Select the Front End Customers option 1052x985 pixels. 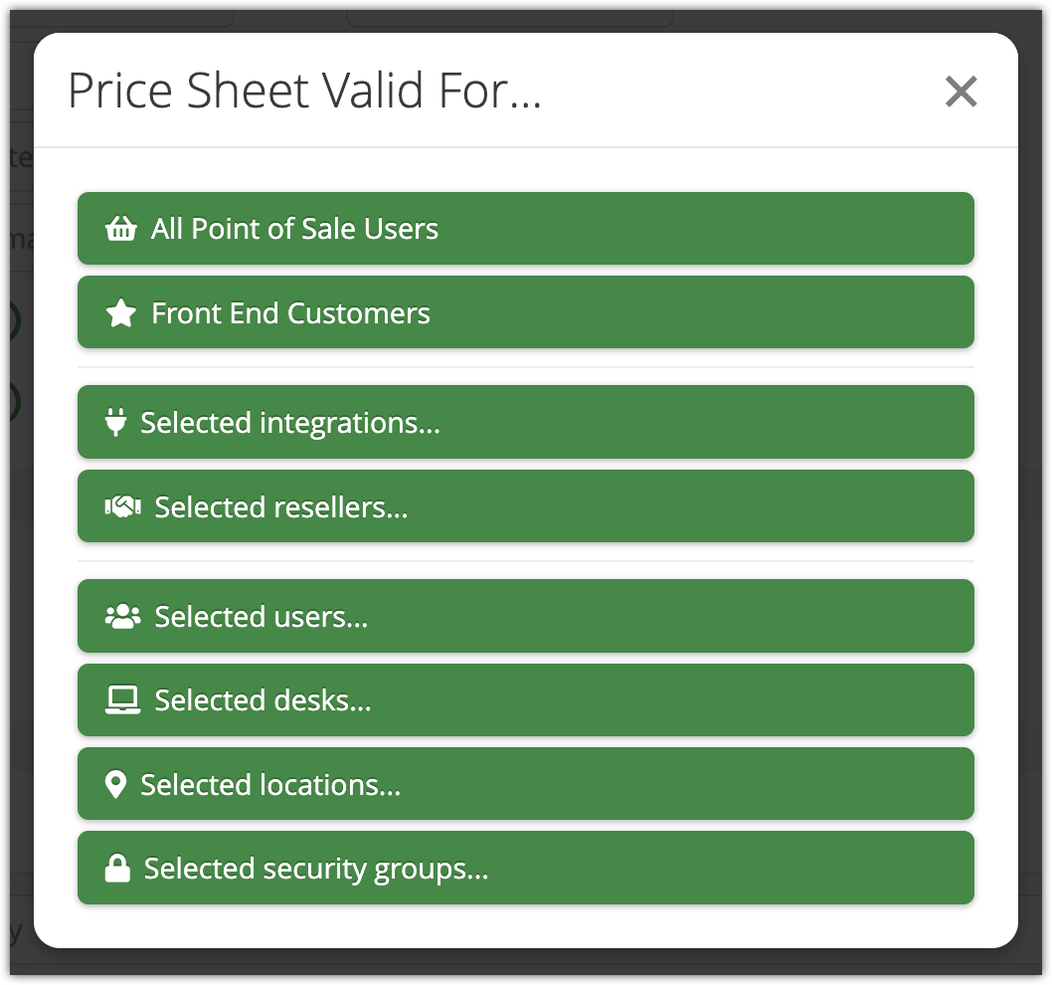click(x=525, y=313)
